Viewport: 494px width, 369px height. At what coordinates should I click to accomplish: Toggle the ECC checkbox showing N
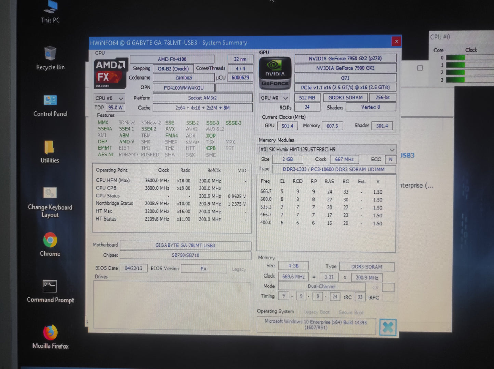point(390,159)
